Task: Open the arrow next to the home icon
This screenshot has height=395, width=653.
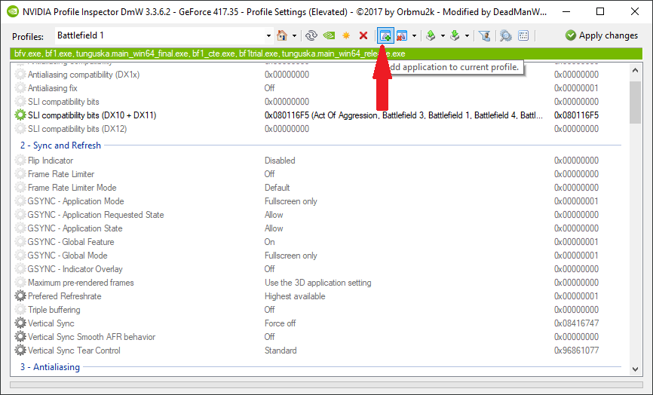Action: click(x=294, y=35)
